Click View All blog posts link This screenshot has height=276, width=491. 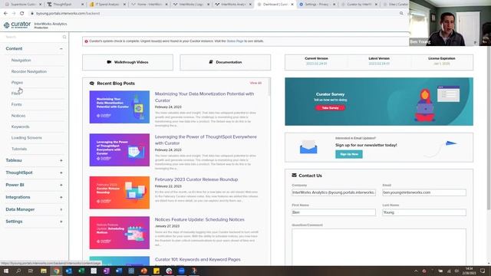point(255,83)
